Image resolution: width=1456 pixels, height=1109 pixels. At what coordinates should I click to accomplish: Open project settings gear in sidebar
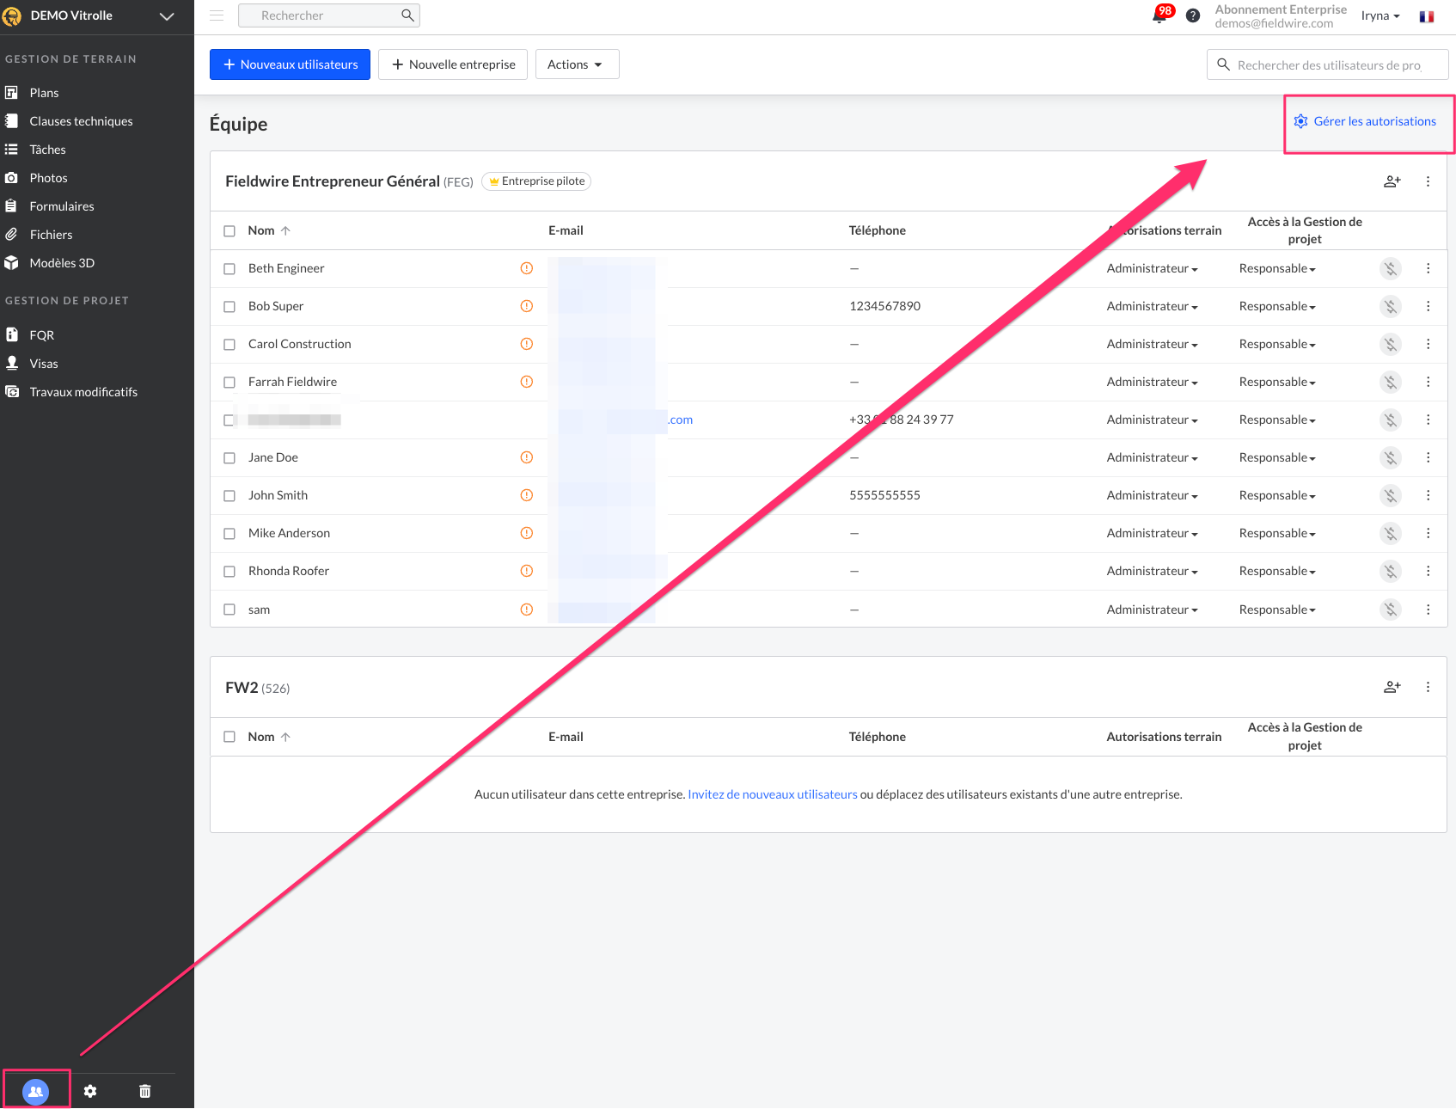pyautogui.click(x=90, y=1091)
